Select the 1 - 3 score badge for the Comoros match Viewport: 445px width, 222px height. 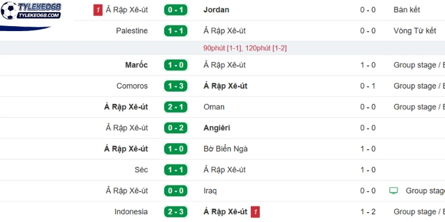point(176,86)
